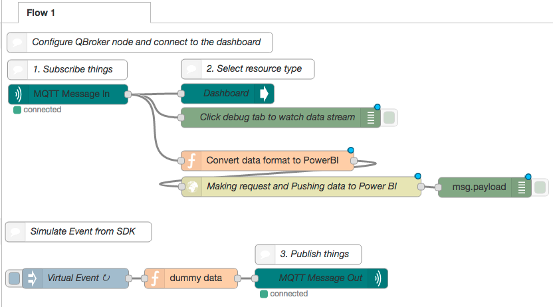Click the debug icon on Click debug tab node
553x307 pixels.
[371, 118]
